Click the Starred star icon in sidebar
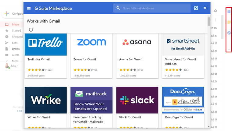 7,30
